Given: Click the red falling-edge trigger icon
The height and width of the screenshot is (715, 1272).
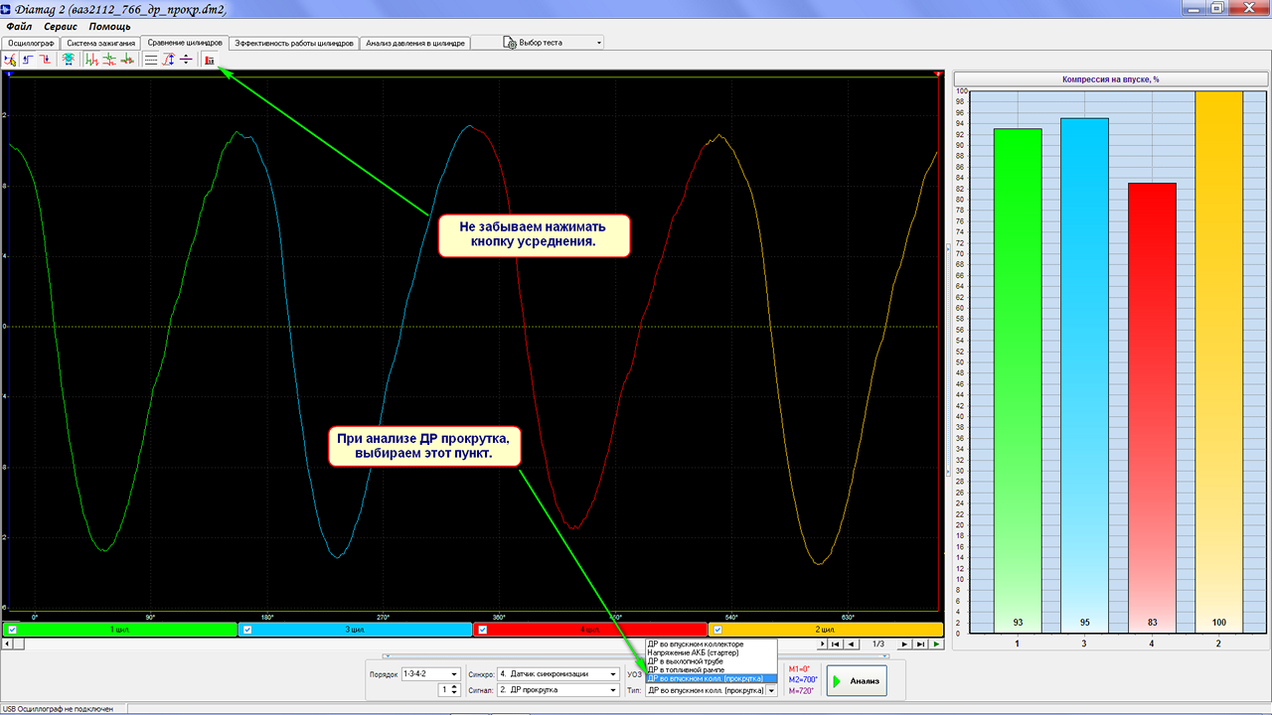Looking at the screenshot, I should tap(45, 60).
